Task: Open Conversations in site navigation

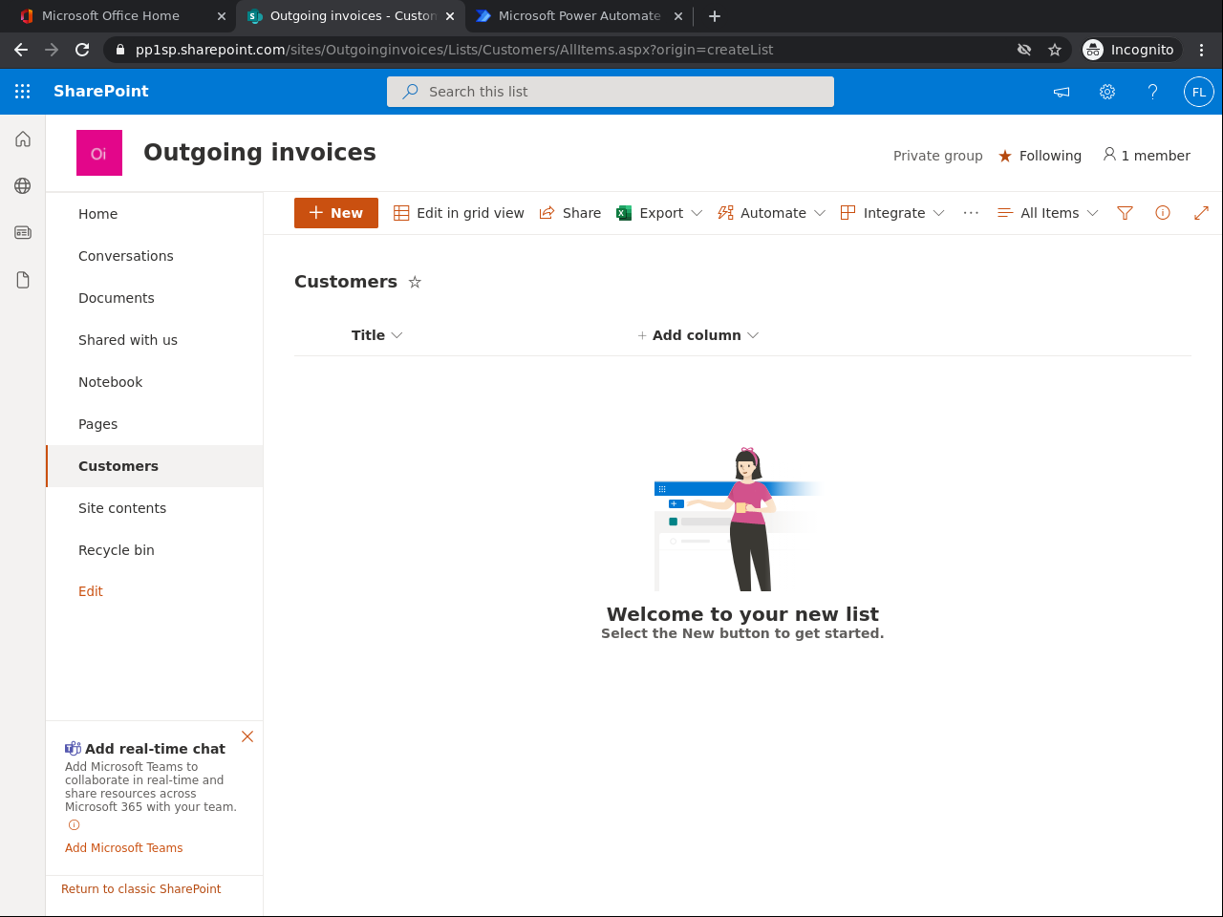Action: coord(126,256)
